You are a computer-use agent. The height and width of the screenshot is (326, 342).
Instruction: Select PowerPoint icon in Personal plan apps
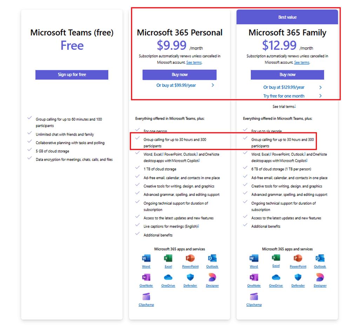click(190, 258)
